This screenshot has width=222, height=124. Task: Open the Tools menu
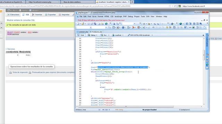click(143, 17)
